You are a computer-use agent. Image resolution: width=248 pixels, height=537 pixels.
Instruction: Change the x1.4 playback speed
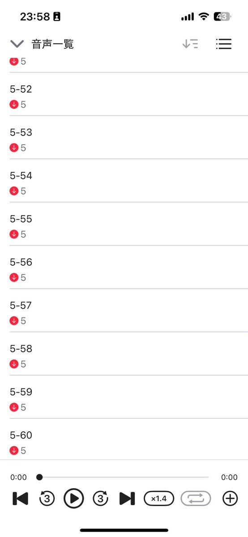coord(159,498)
